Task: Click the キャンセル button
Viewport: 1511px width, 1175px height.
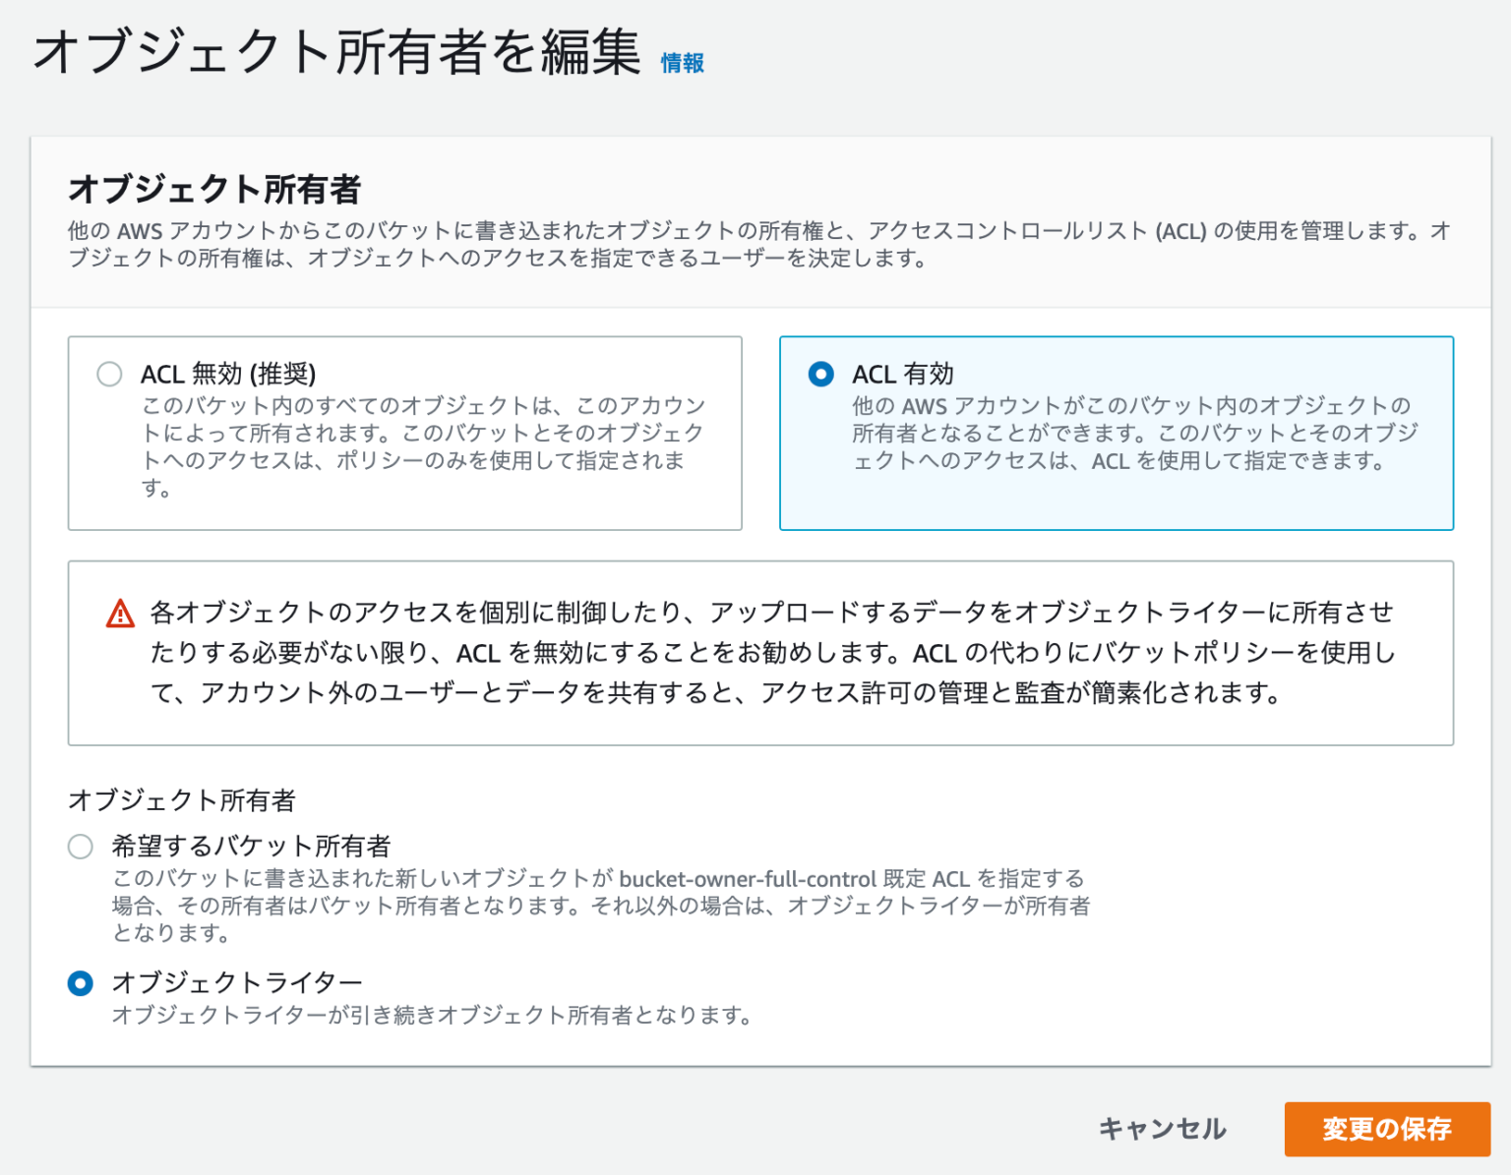Action: tap(1163, 1129)
